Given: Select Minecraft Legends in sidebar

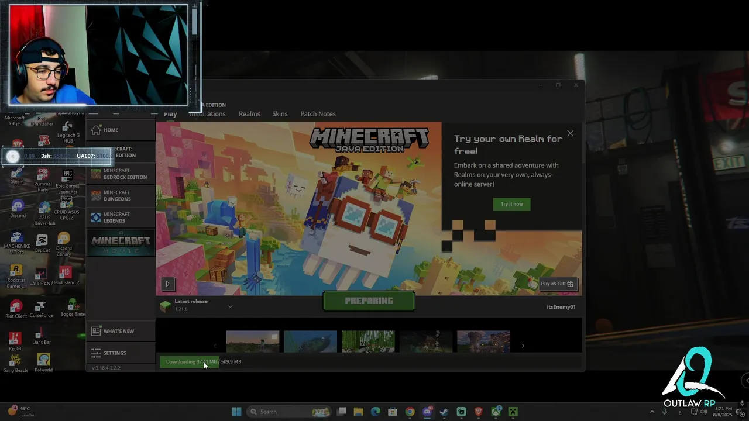Looking at the screenshot, I should point(121,217).
